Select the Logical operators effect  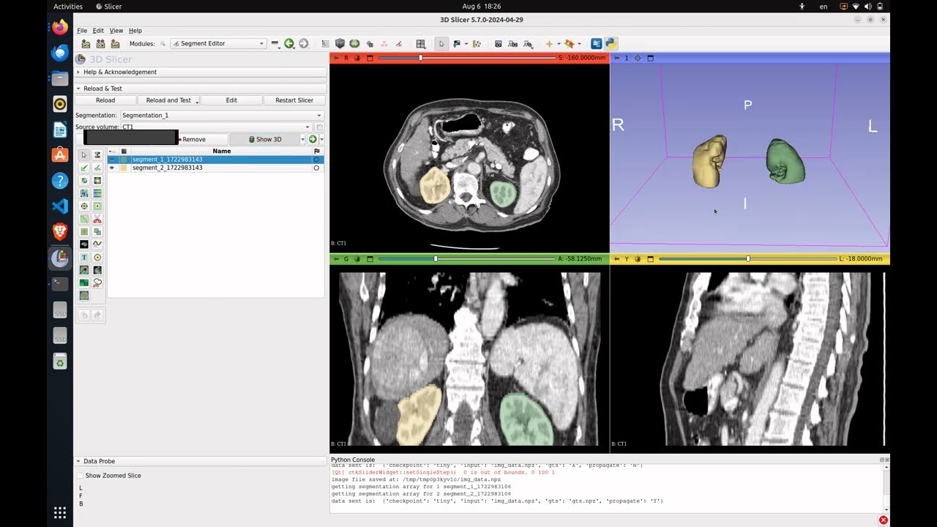click(97, 232)
